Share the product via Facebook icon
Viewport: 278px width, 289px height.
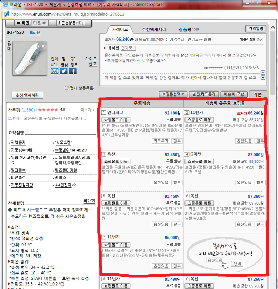(73, 71)
